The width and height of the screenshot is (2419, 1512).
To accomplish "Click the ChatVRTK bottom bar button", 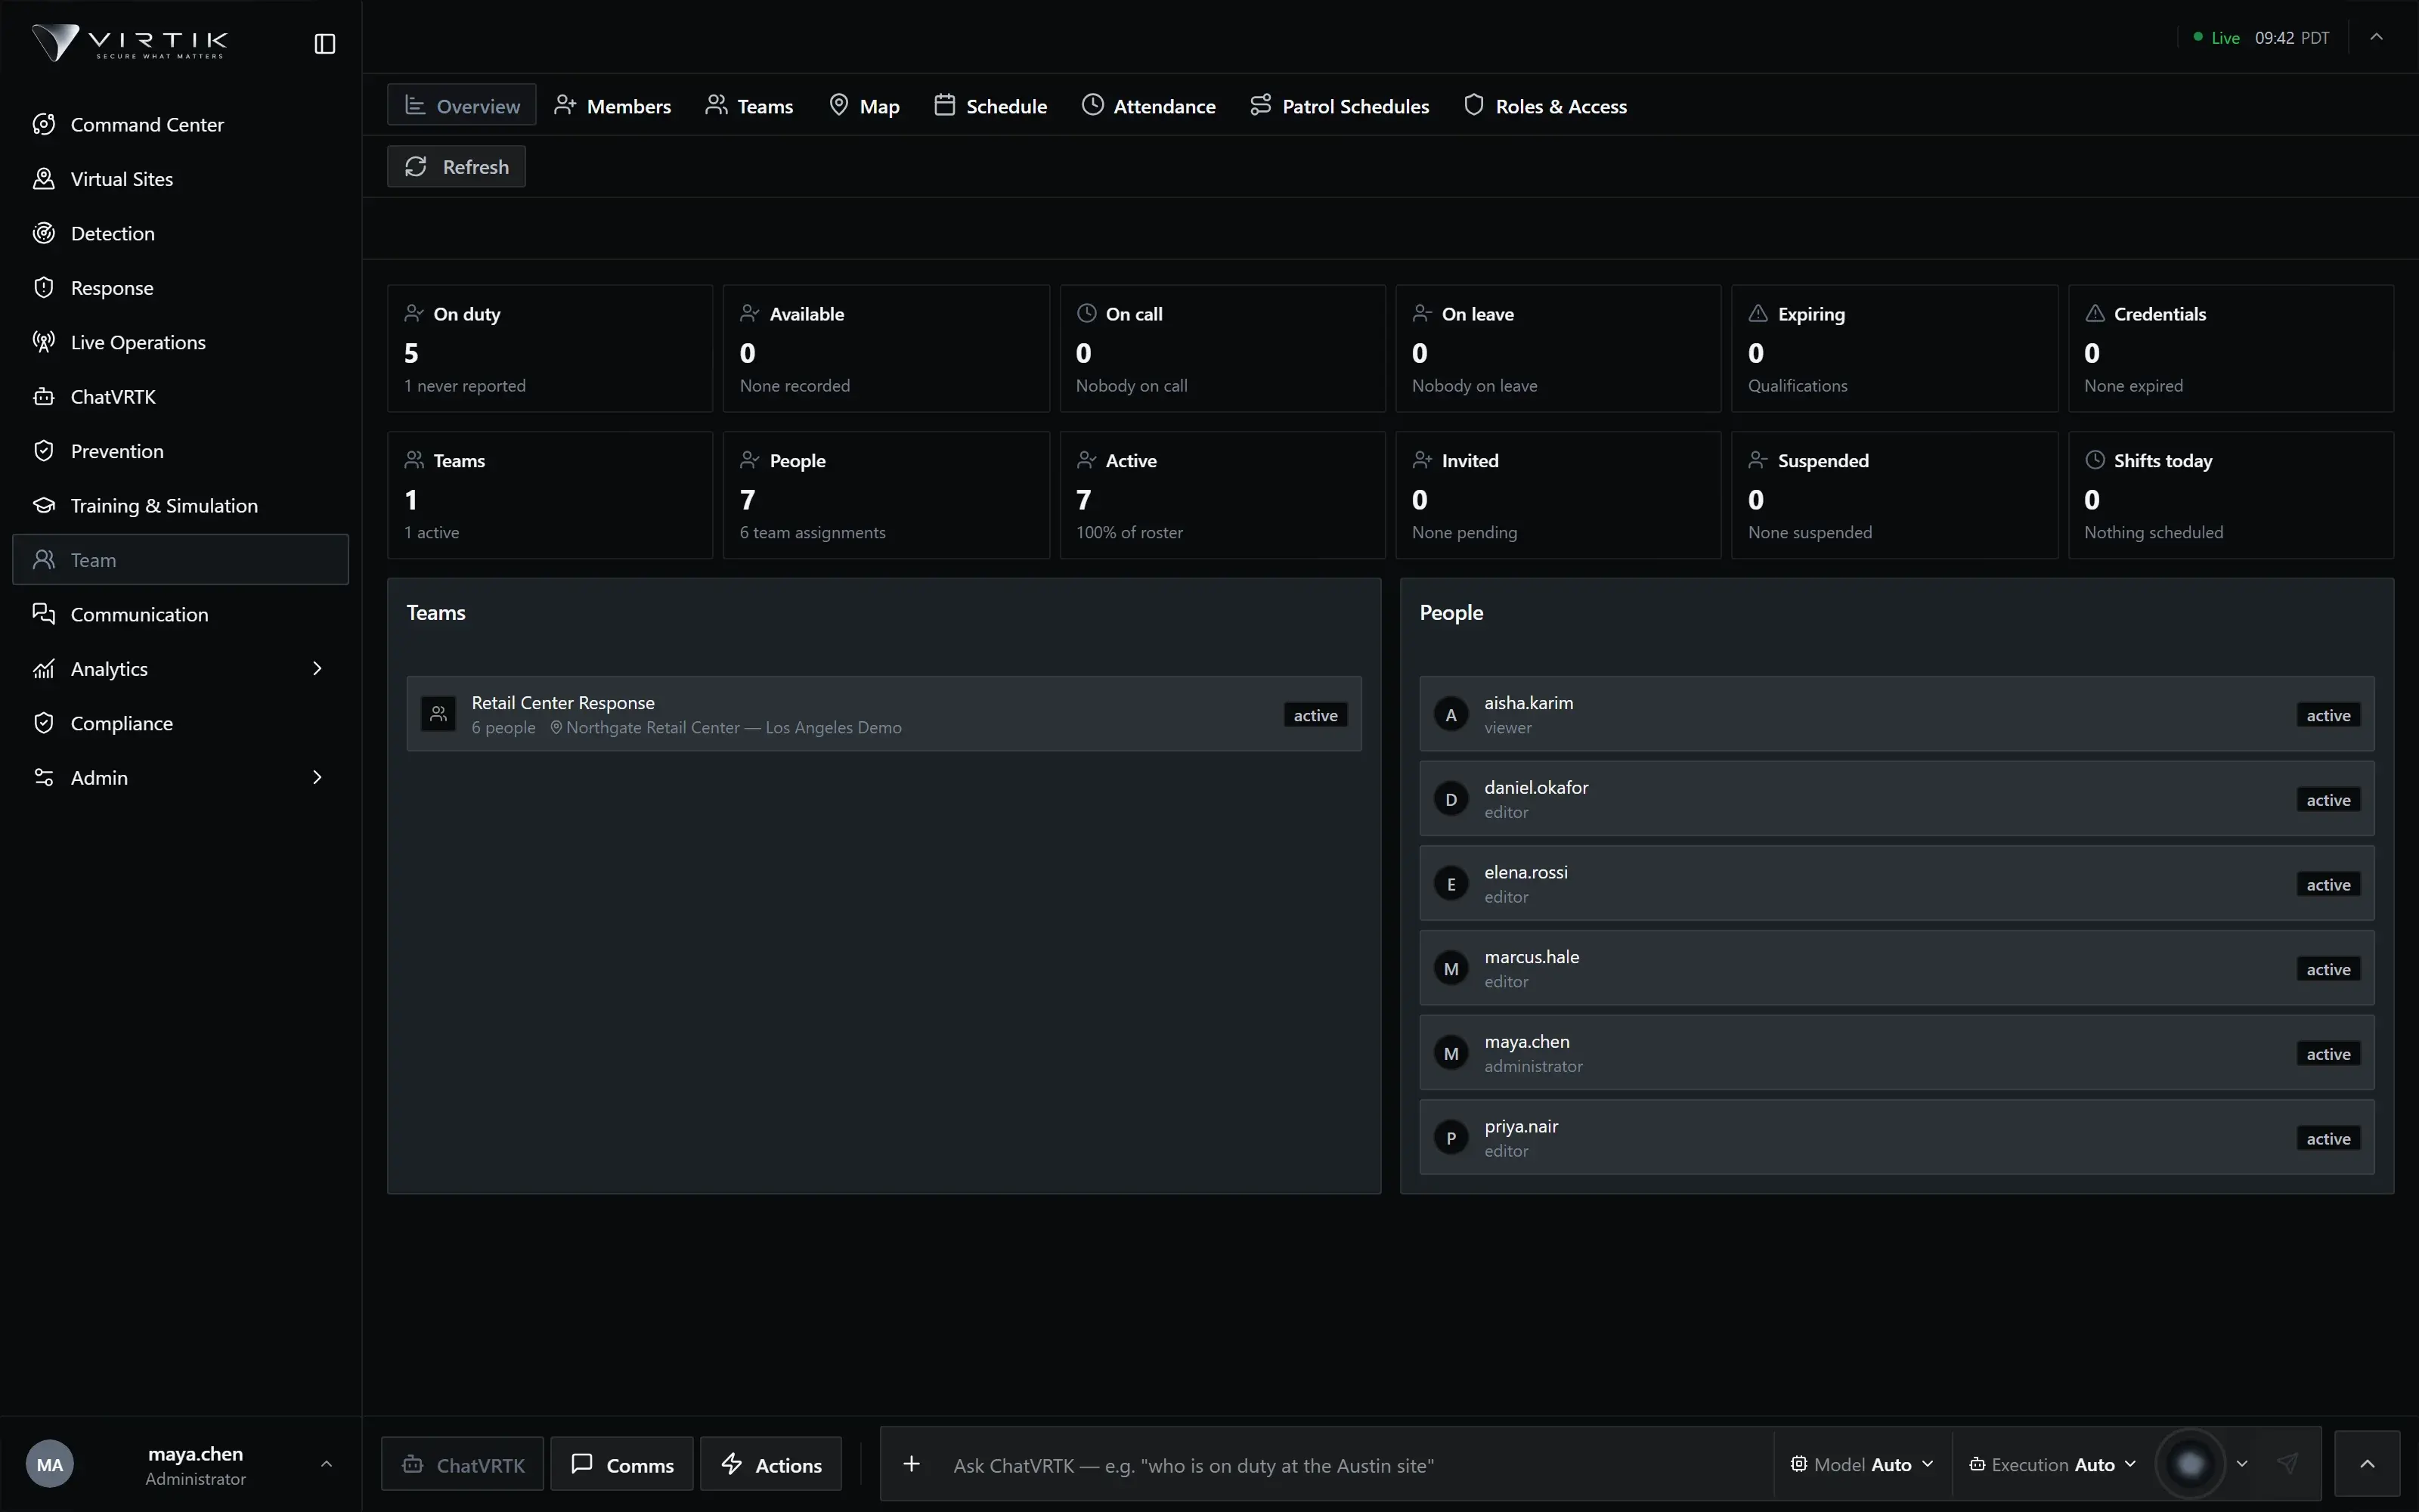I will coord(463,1465).
